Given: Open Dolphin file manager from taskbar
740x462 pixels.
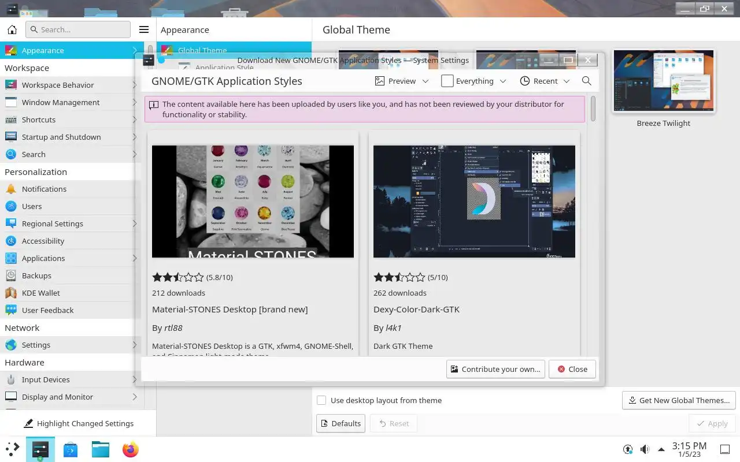Looking at the screenshot, I should tap(101, 449).
